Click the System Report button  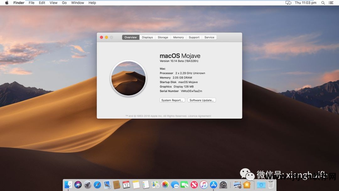(x=172, y=100)
